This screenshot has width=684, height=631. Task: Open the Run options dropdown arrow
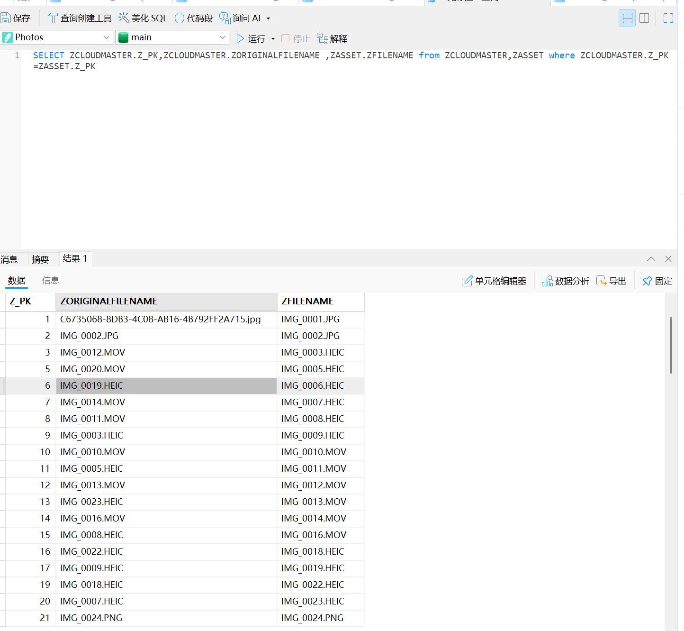(273, 39)
